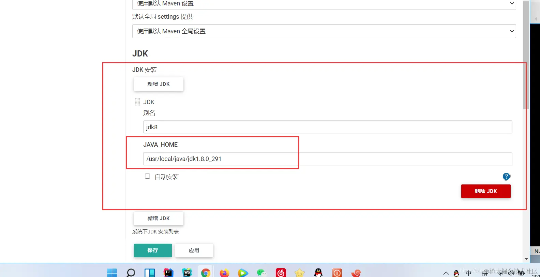Open the Widgets panel icon in taskbar
The width and height of the screenshot is (540, 277).
(150, 273)
